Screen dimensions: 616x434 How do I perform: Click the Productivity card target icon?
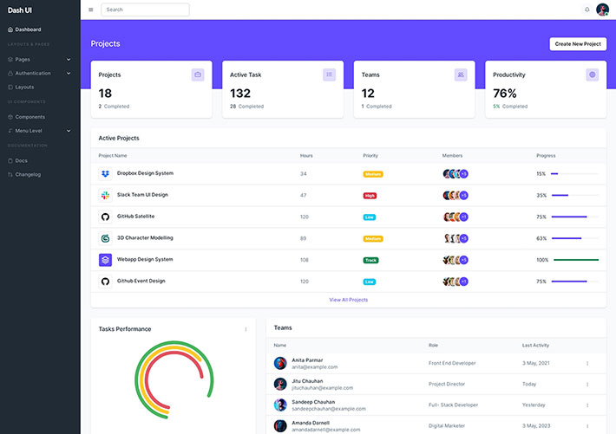pyautogui.click(x=593, y=74)
